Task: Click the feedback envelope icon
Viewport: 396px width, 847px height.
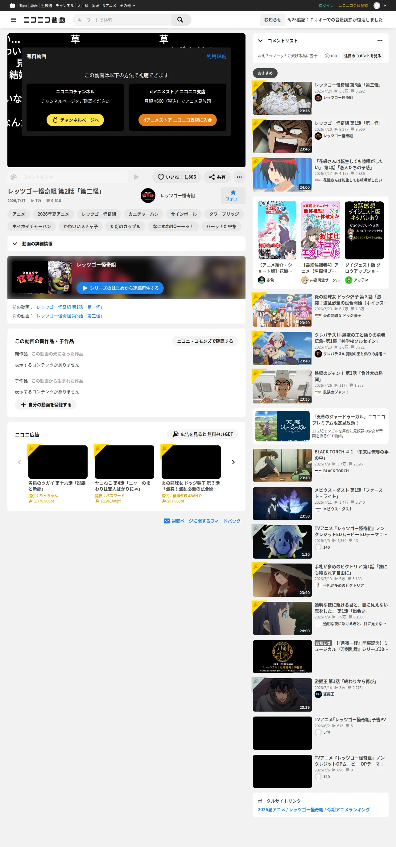Action: point(167,521)
